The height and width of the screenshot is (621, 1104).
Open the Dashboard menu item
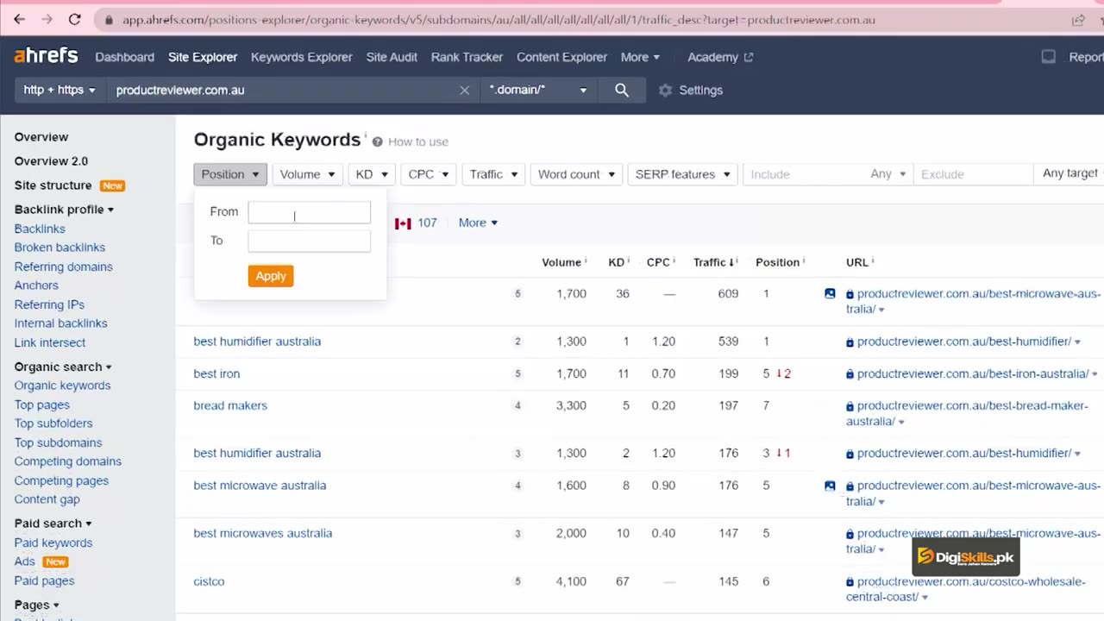click(124, 57)
